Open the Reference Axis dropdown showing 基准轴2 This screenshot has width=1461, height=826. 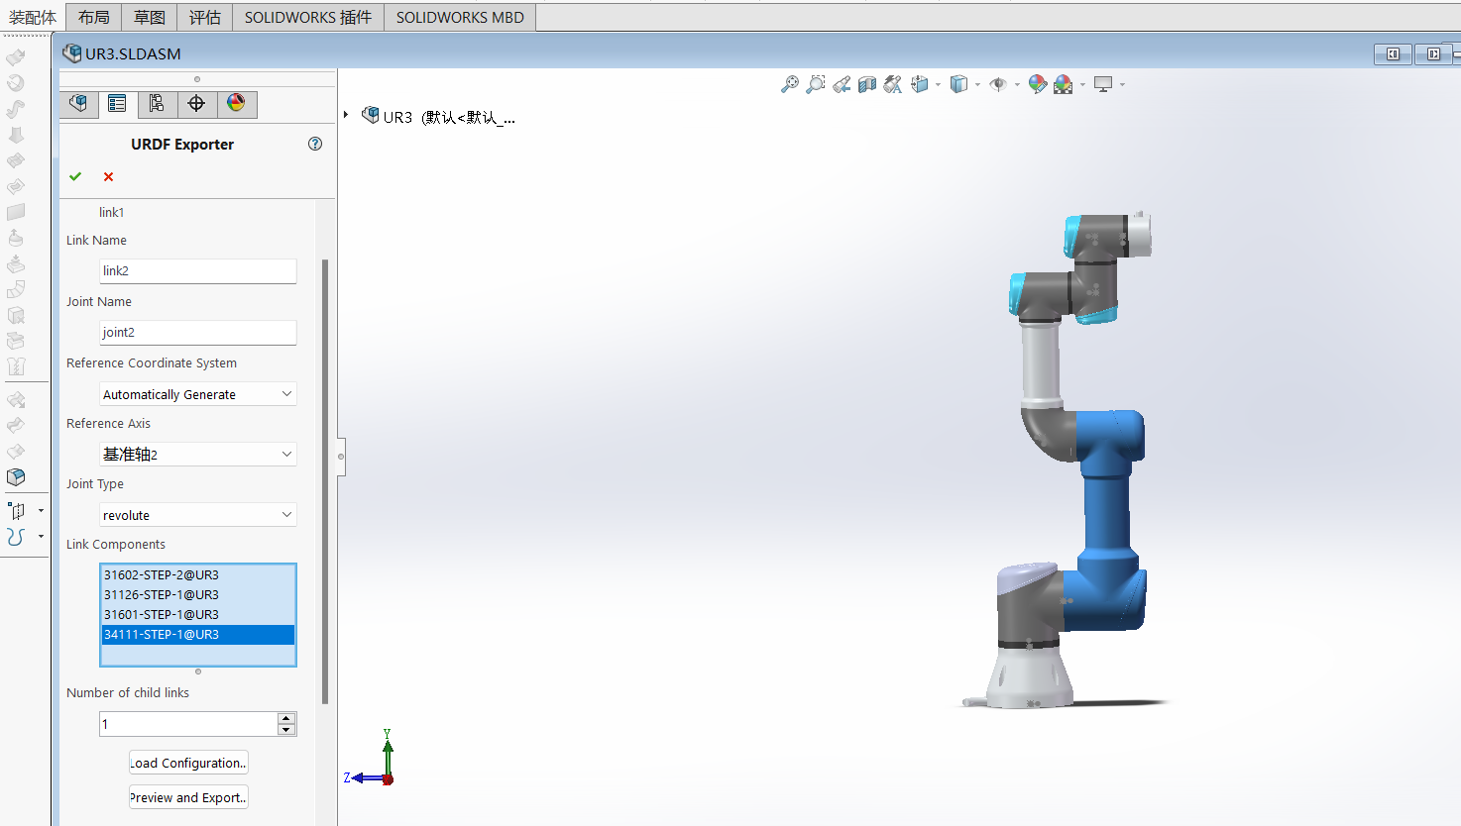point(198,455)
